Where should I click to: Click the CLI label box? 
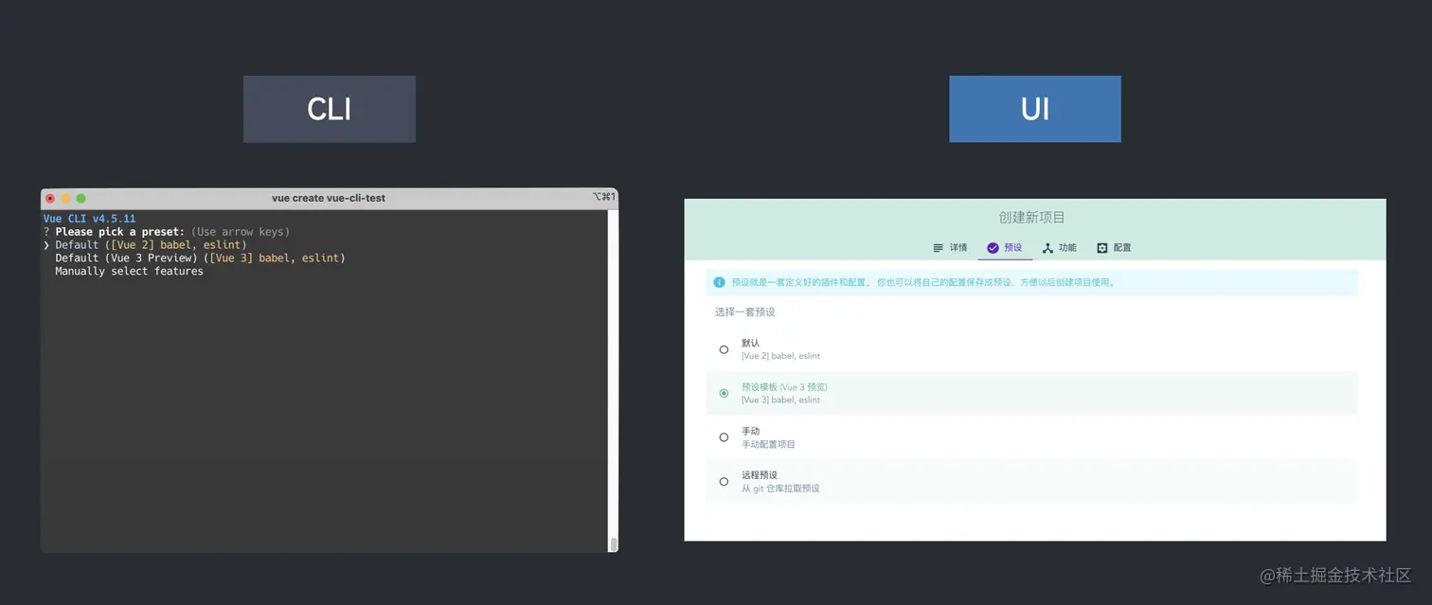point(329,109)
